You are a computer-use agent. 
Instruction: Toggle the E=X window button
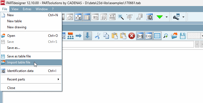[x=149, y=36]
